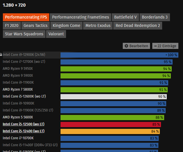Click lock icon beside i9-12900K row

tap(1, 55)
